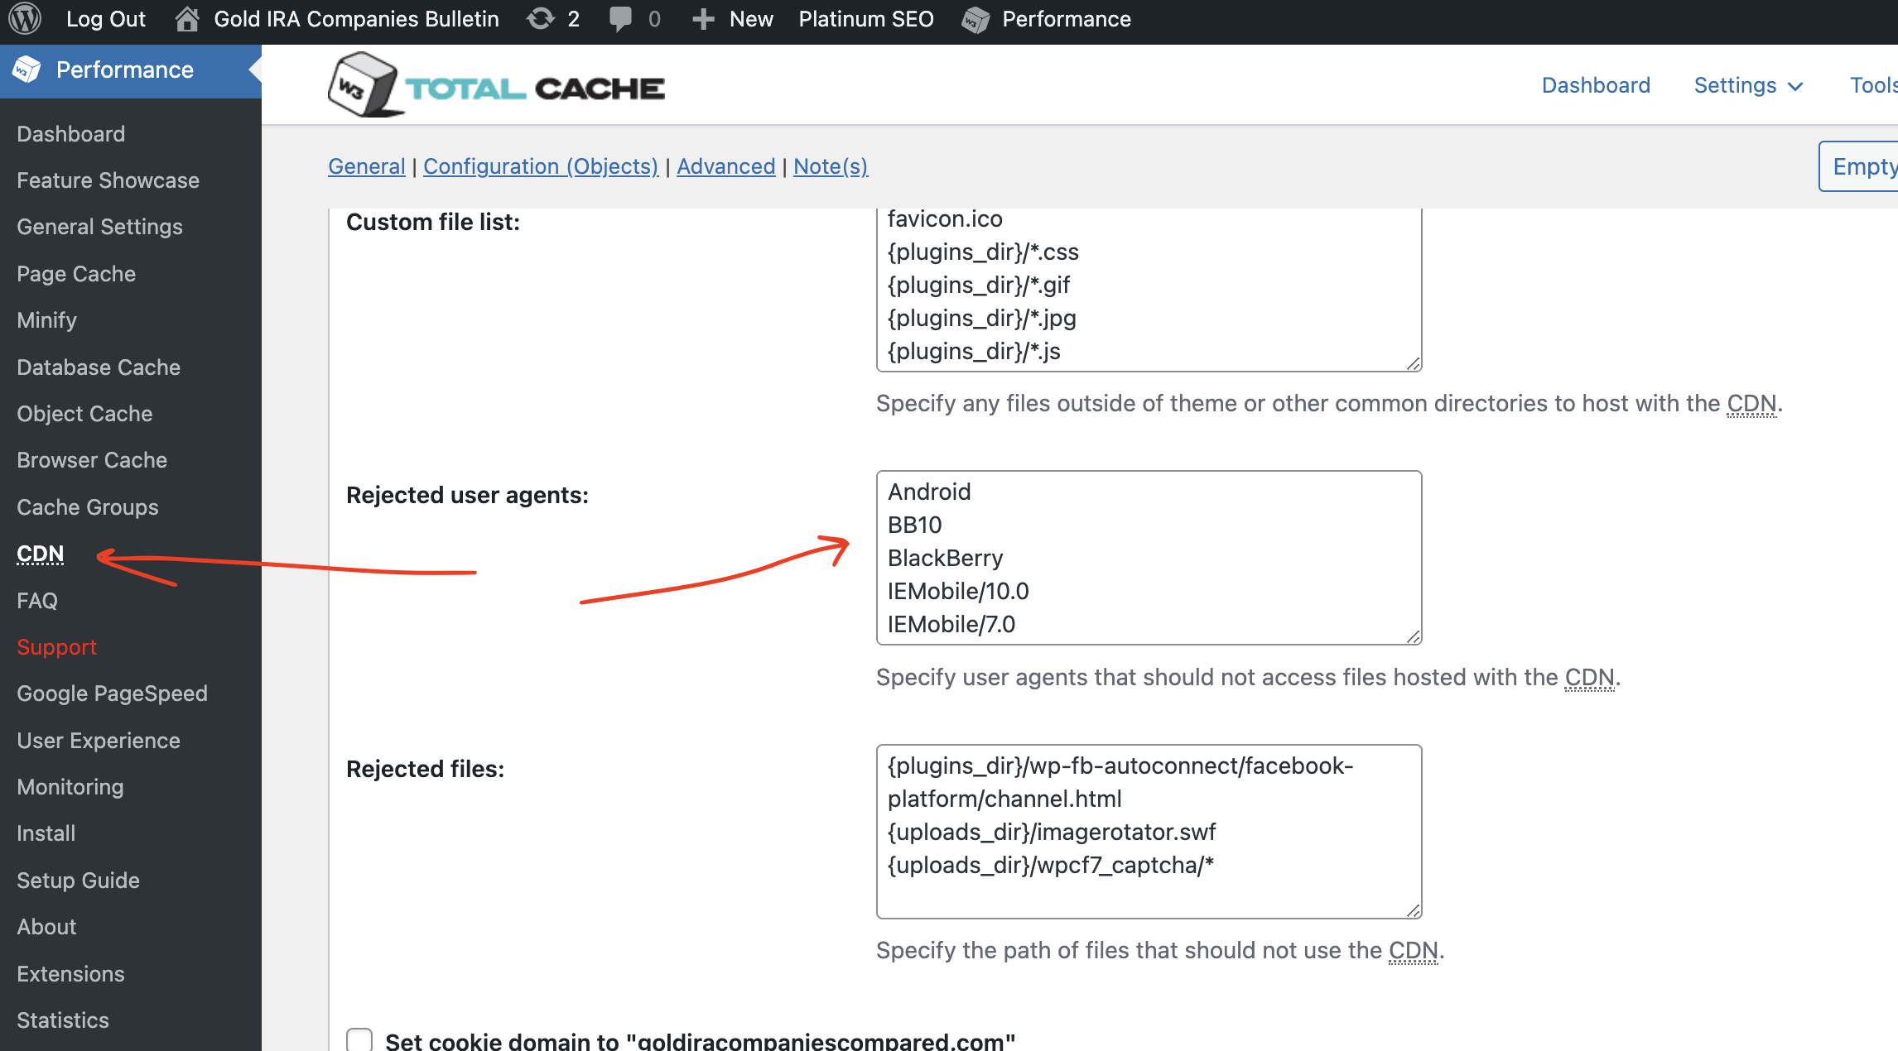1898x1051 pixels.
Task: Enable the set cookie domain checkbox
Action: [x=359, y=1039]
